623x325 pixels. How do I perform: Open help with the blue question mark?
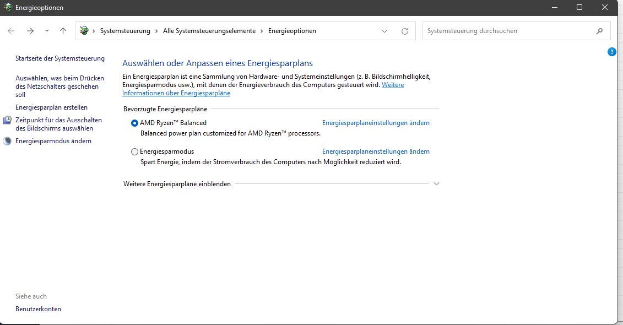pos(612,52)
